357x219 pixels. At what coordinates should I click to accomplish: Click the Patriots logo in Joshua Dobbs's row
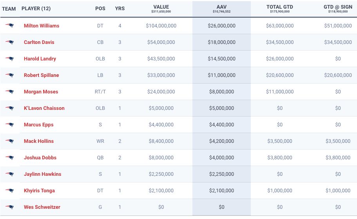click(x=9, y=158)
